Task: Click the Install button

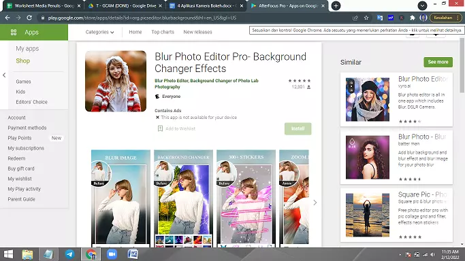Action: pyautogui.click(x=298, y=128)
